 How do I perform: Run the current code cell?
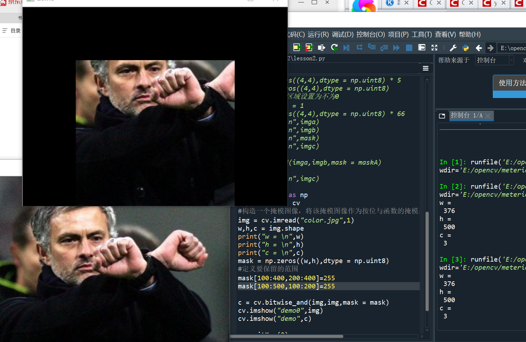(x=297, y=48)
